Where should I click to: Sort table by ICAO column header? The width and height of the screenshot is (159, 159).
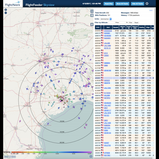click(x=98, y=27)
